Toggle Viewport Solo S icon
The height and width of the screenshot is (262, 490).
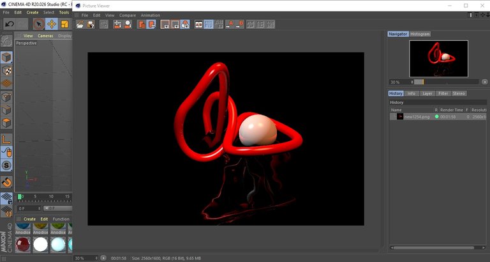click(x=6, y=166)
